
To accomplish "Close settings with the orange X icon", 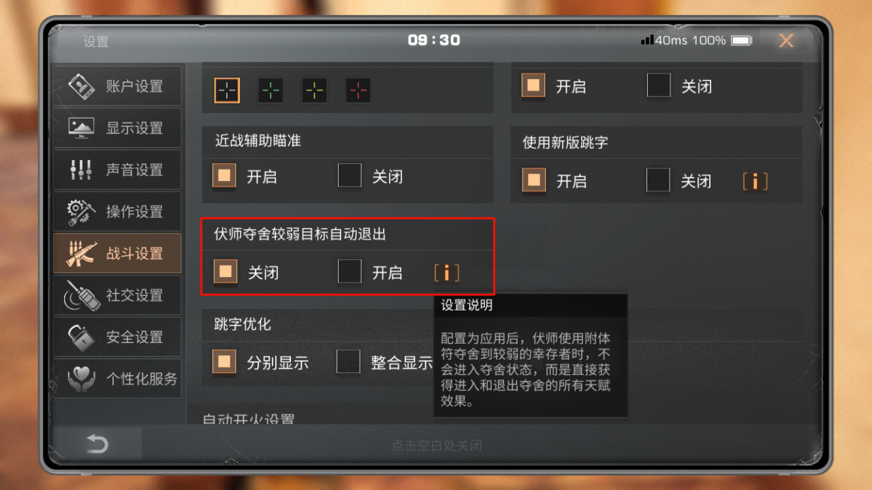I will point(786,41).
